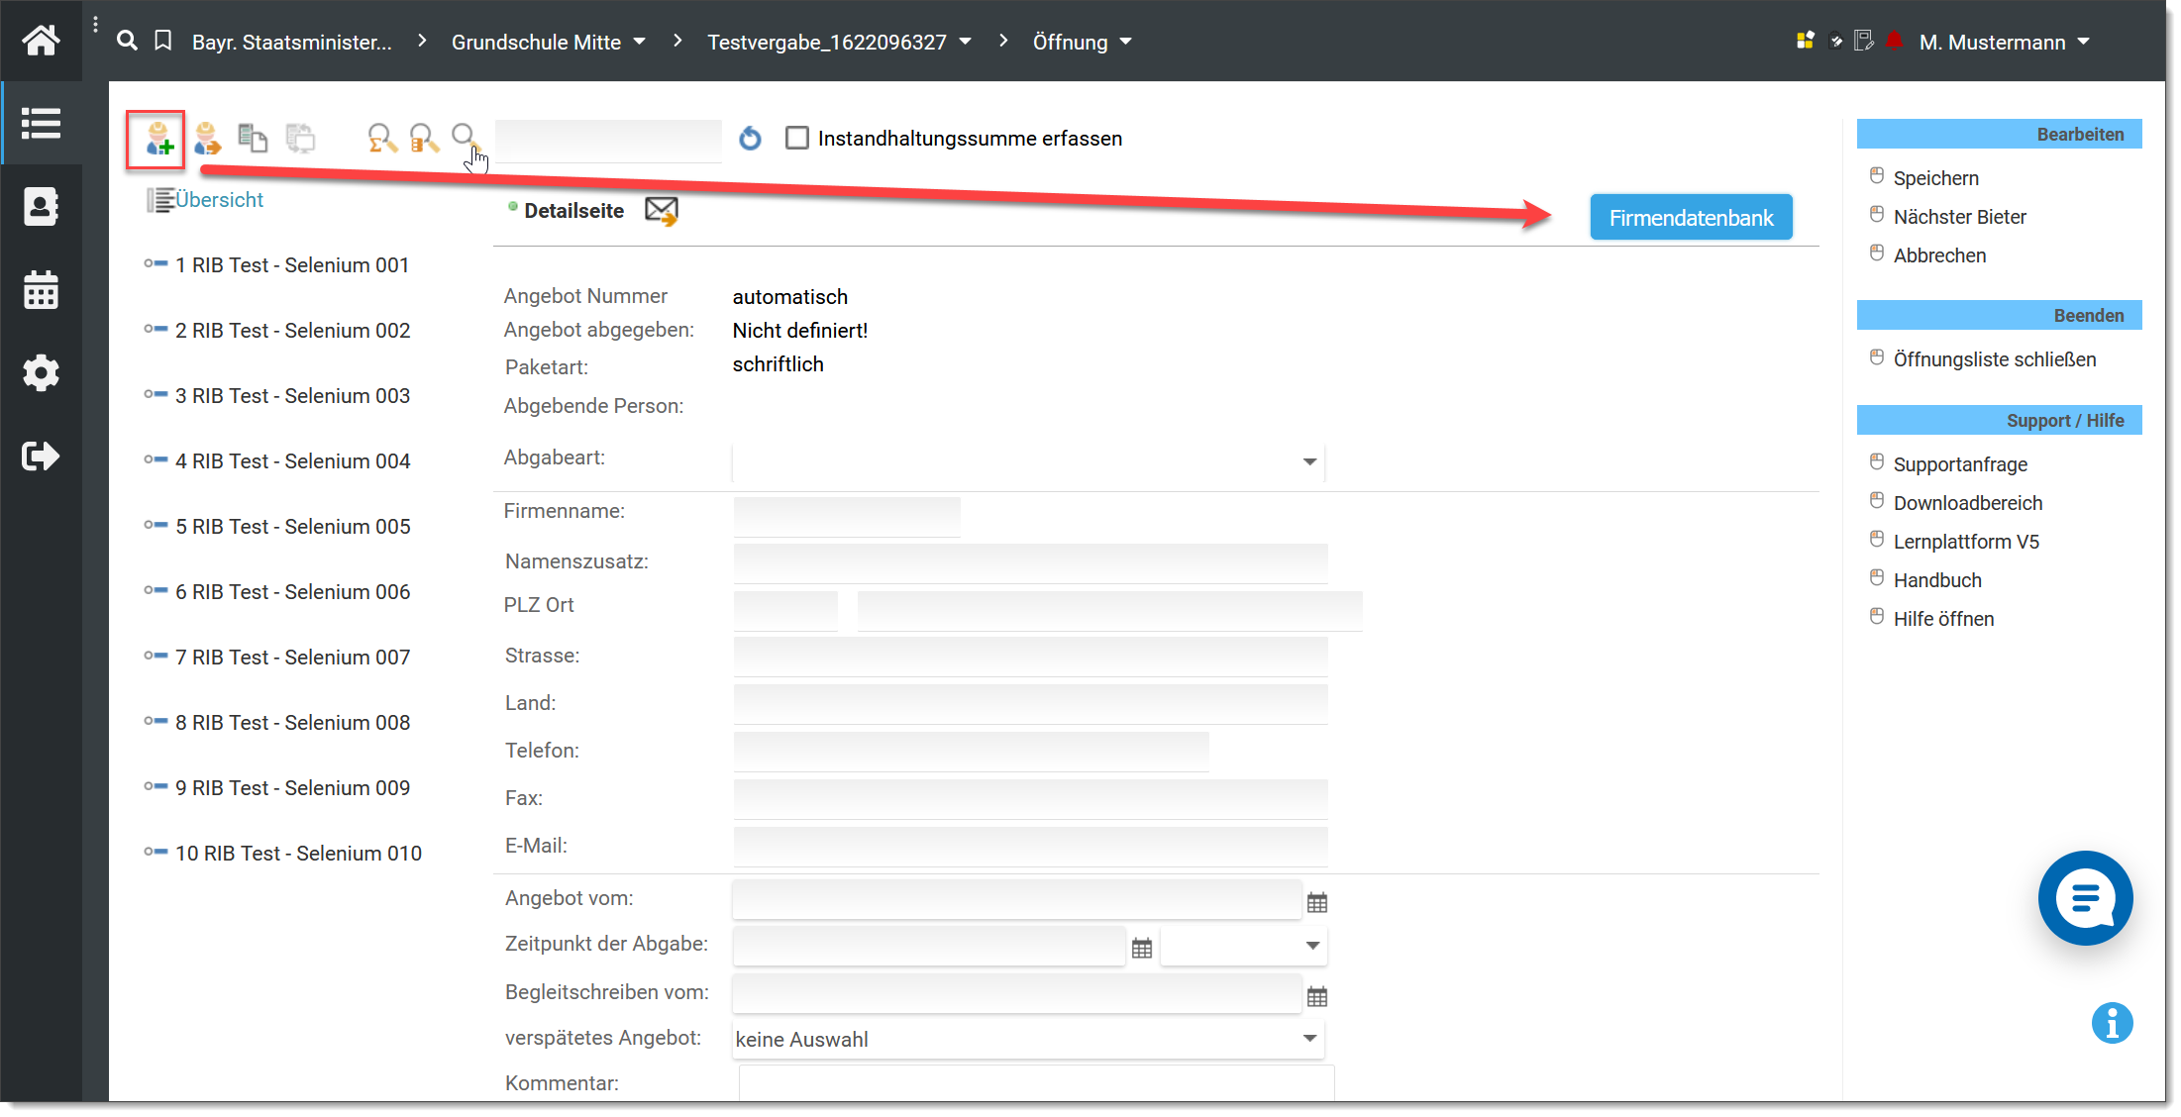
Task: Click the Firmendatenbank button
Action: (1691, 218)
